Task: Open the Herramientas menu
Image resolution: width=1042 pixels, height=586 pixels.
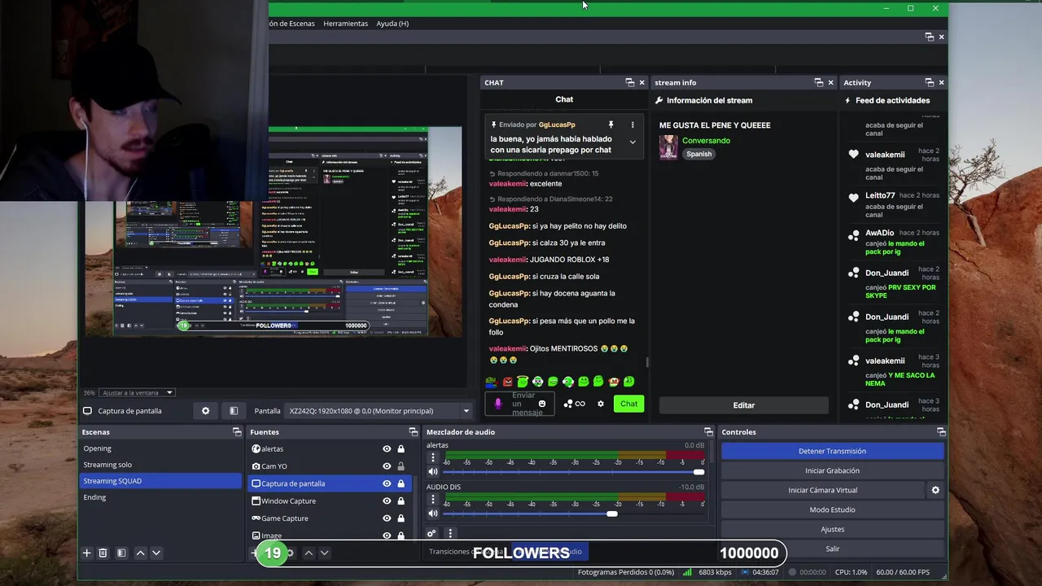Action: coord(345,24)
